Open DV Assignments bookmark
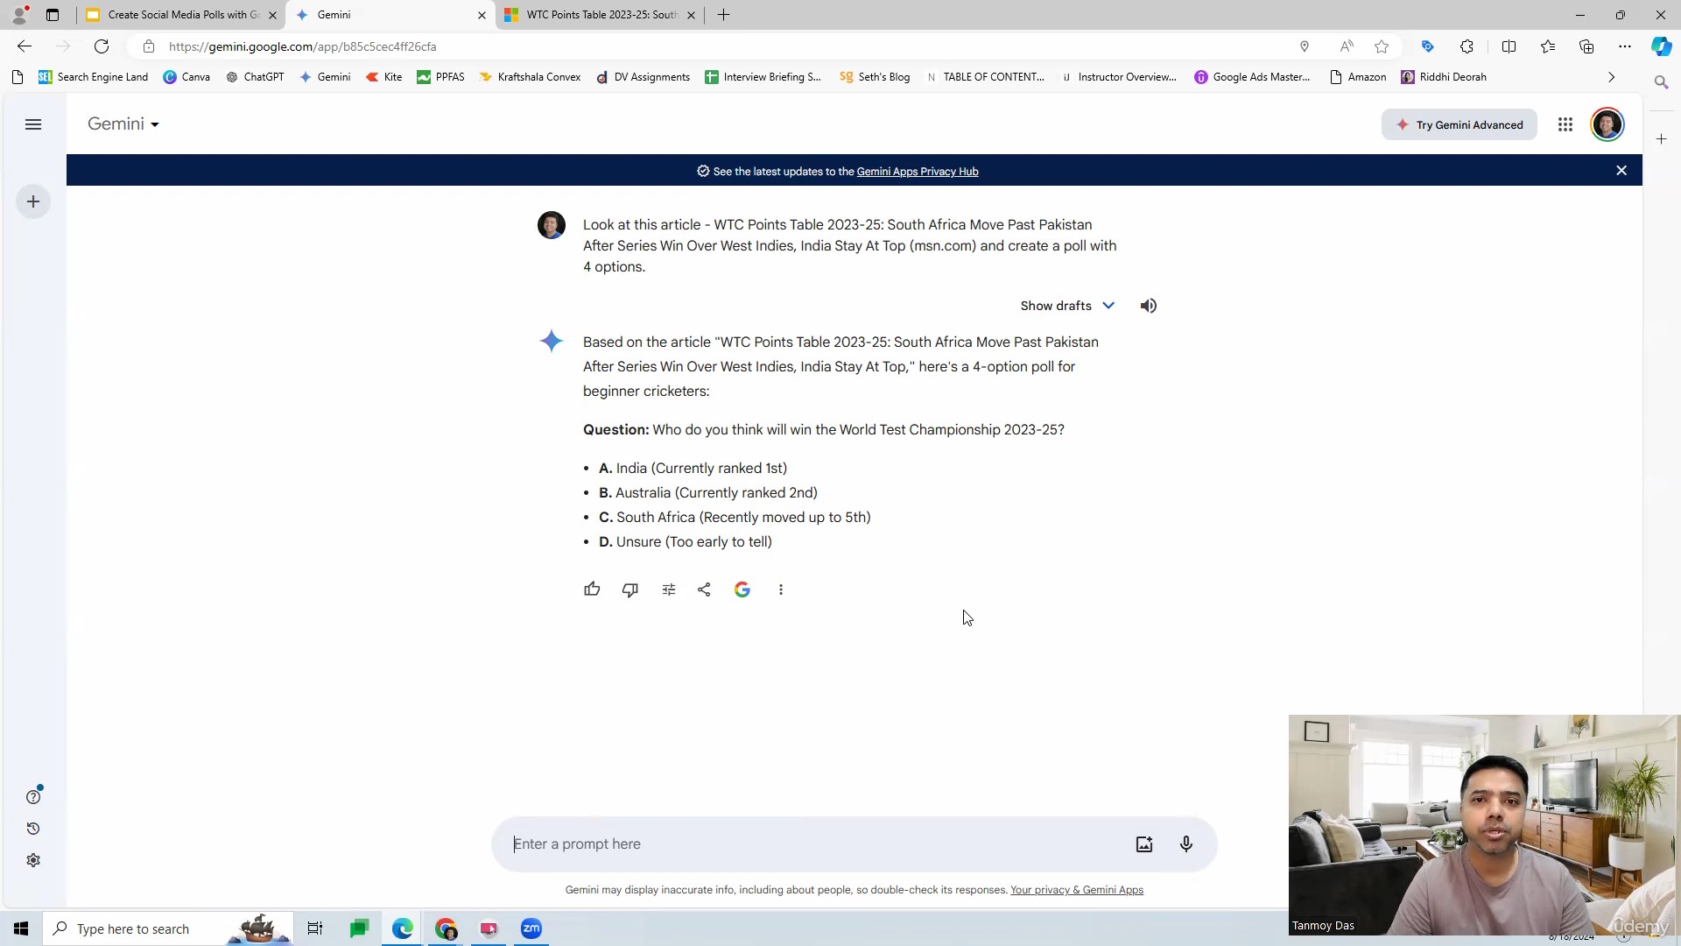Viewport: 1681px width, 946px height. 643,77
